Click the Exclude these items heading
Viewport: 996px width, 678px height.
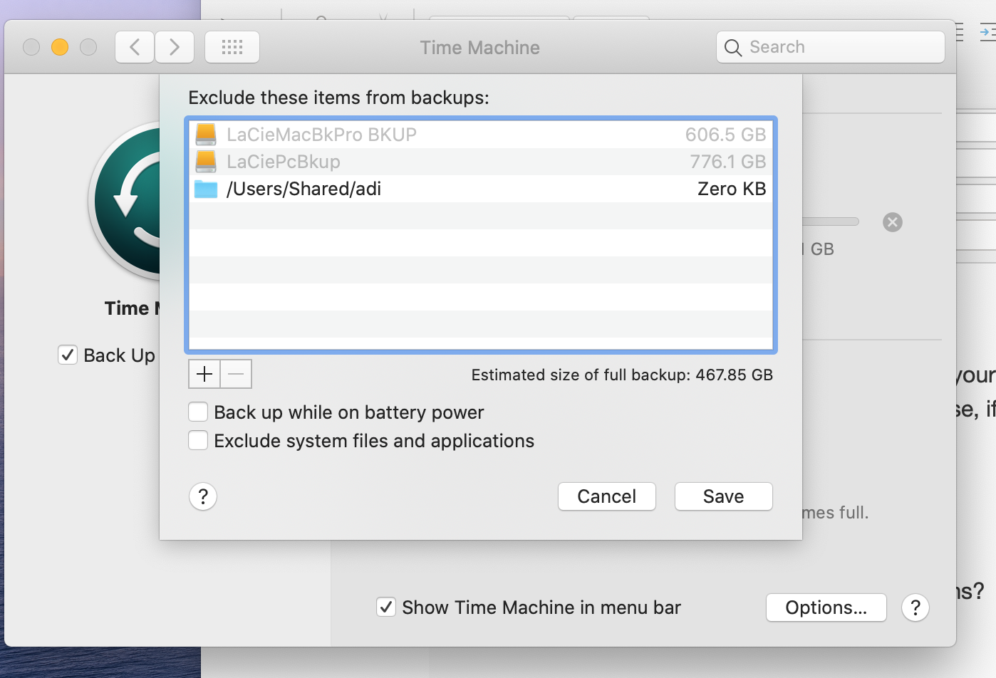point(339,98)
